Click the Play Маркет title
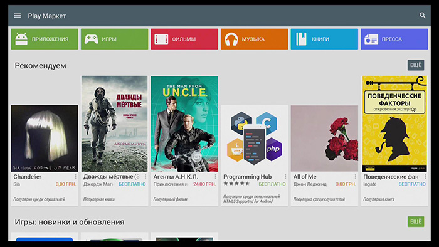 (x=47, y=16)
